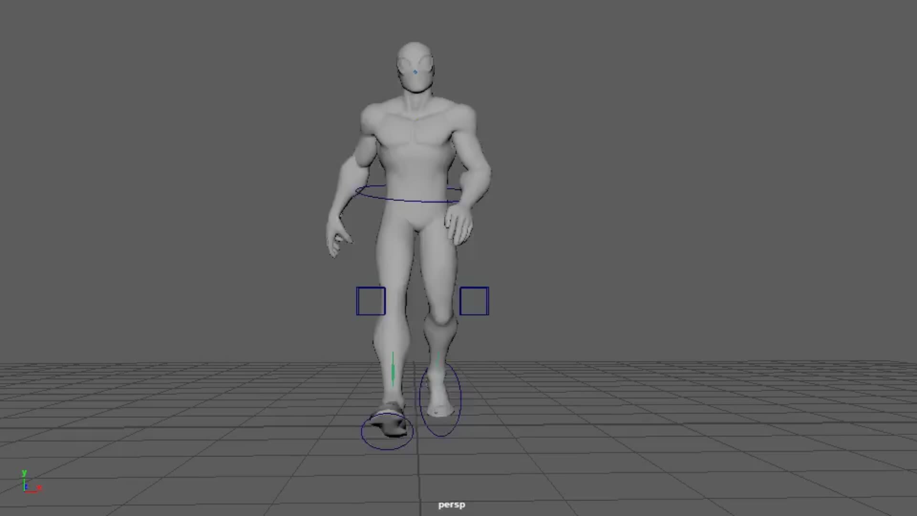
Task: Click the Z axis on the view gizmo
Action: click(26, 487)
